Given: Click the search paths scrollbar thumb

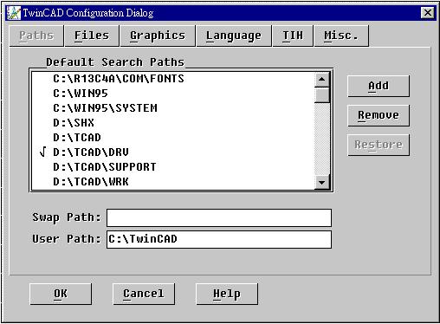Looking at the screenshot, I should tap(322, 95).
